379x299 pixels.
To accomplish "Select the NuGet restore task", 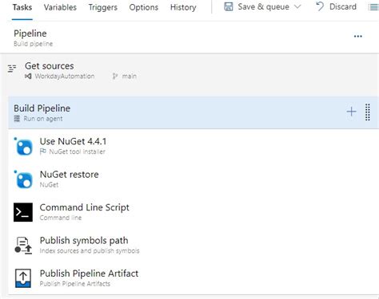I will click(x=193, y=179).
